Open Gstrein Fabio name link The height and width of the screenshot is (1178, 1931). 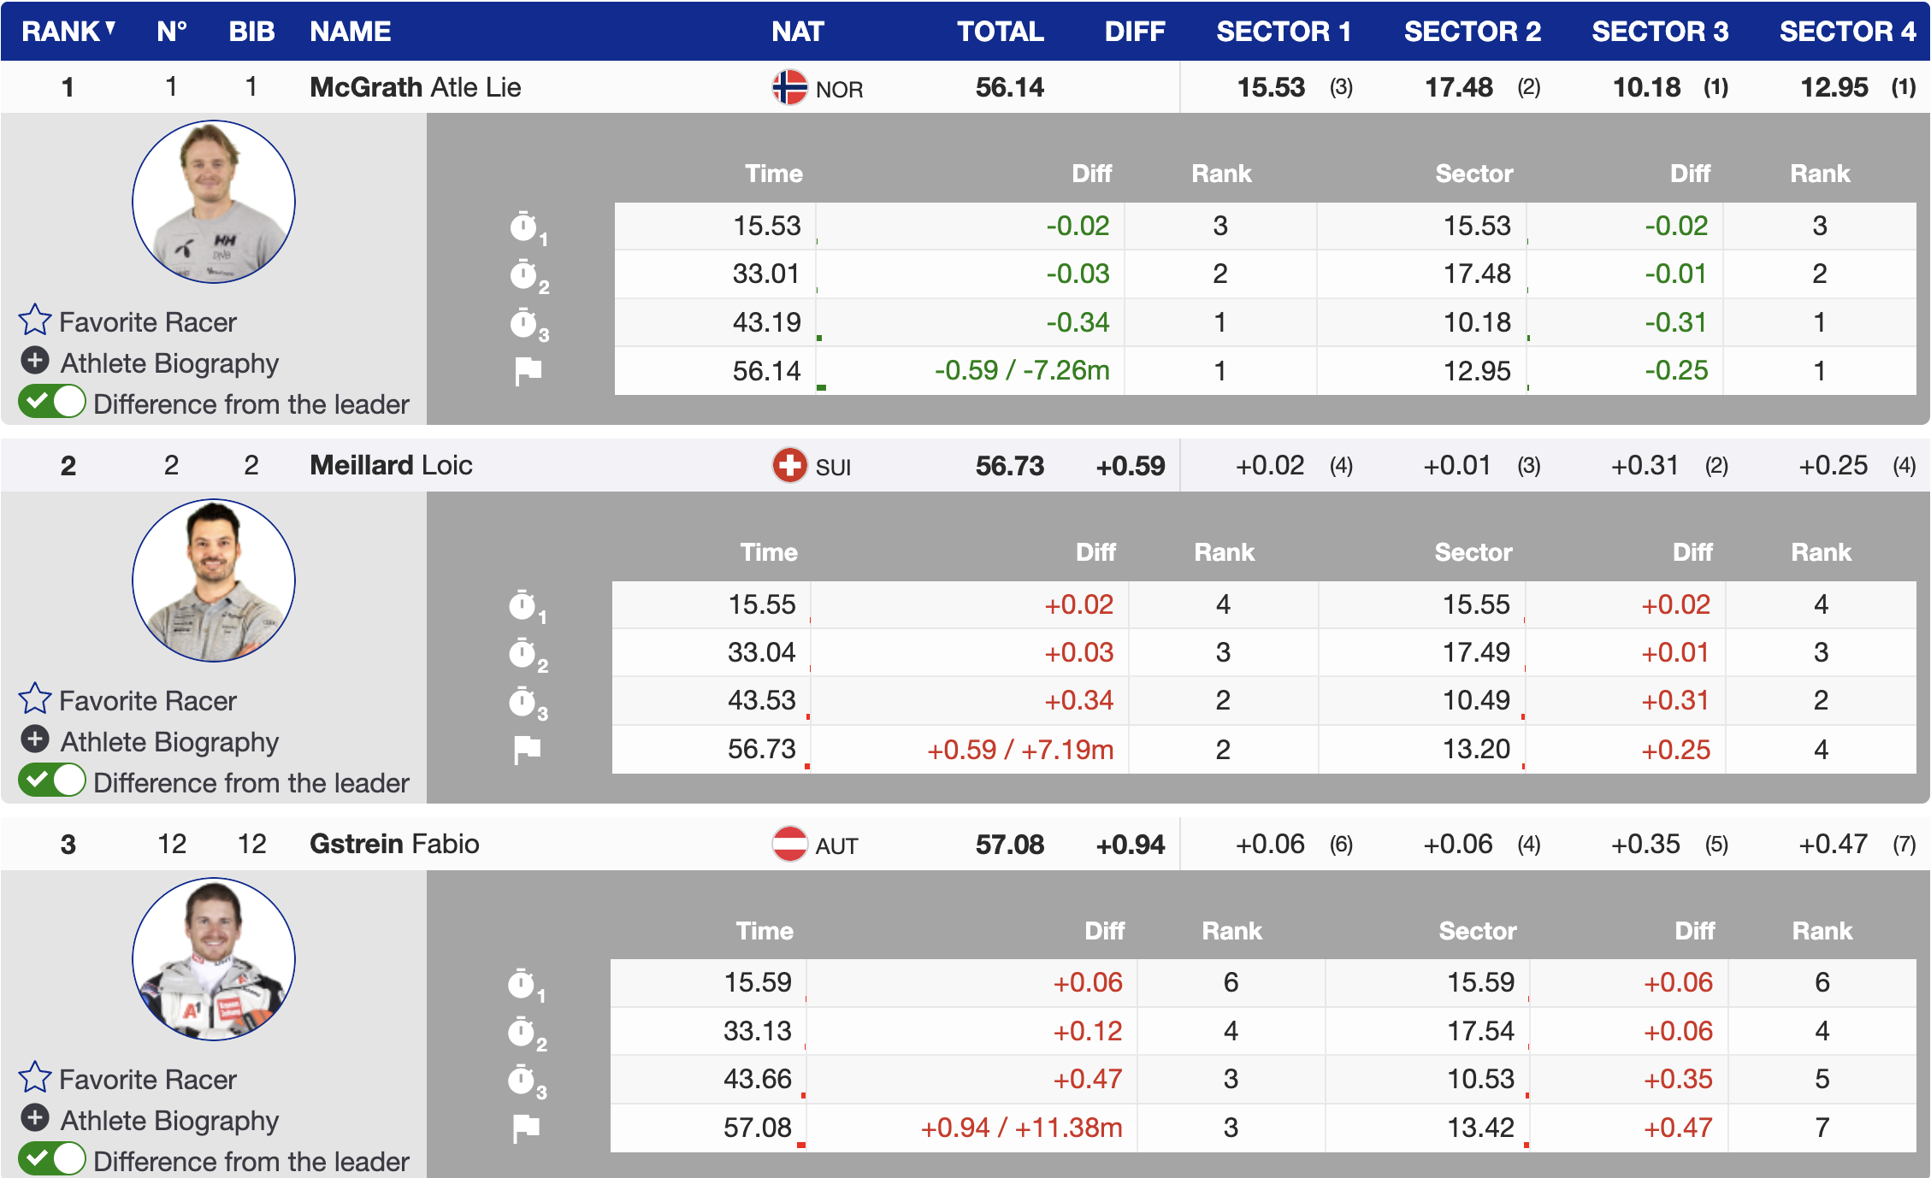pos(393,845)
